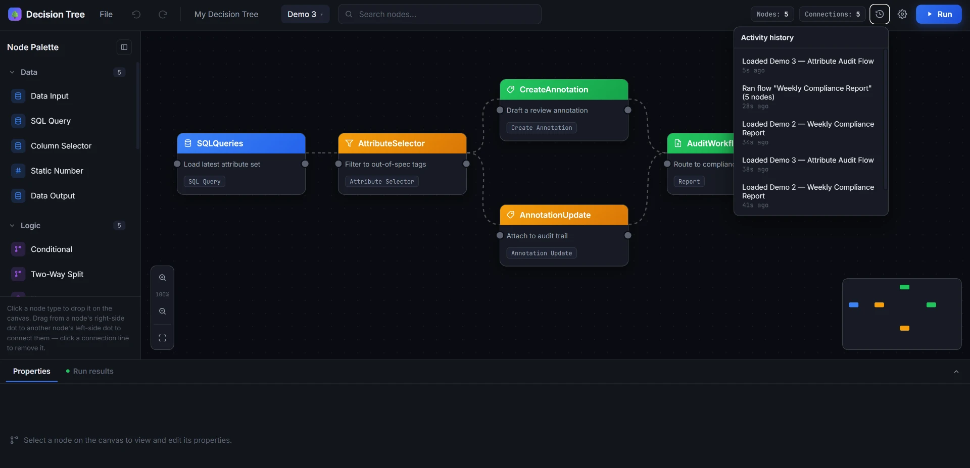This screenshot has width=970, height=468.
Task: Click the Run button
Action: (939, 14)
